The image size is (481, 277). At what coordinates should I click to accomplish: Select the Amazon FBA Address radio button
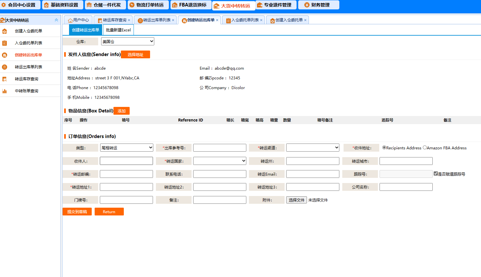(x=425, y=147)
